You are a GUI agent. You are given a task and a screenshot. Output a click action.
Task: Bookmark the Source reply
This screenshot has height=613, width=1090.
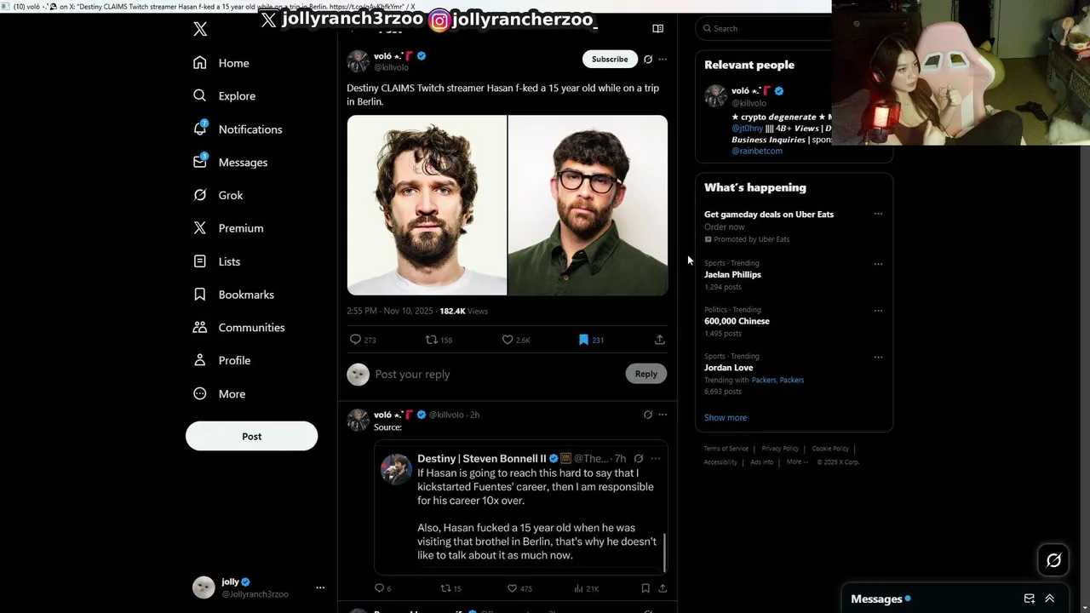coord(645,588)
